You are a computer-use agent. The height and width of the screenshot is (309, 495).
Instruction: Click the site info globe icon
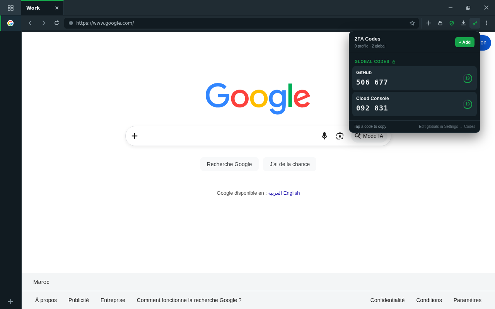click(71, 23)
